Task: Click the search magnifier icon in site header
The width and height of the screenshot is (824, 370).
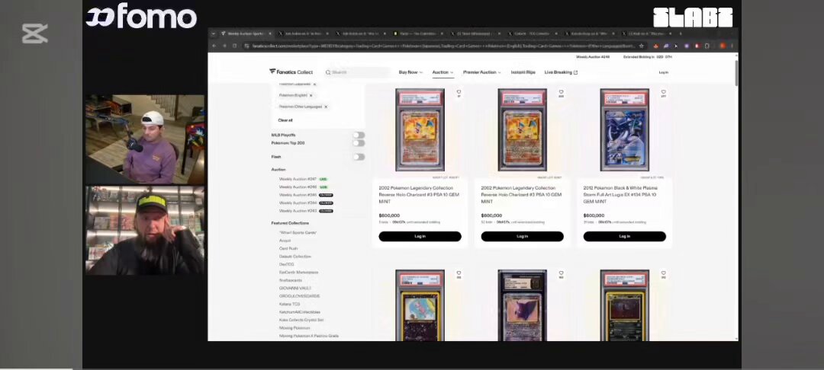Action: pyautogui.click(x=328, y=72)
